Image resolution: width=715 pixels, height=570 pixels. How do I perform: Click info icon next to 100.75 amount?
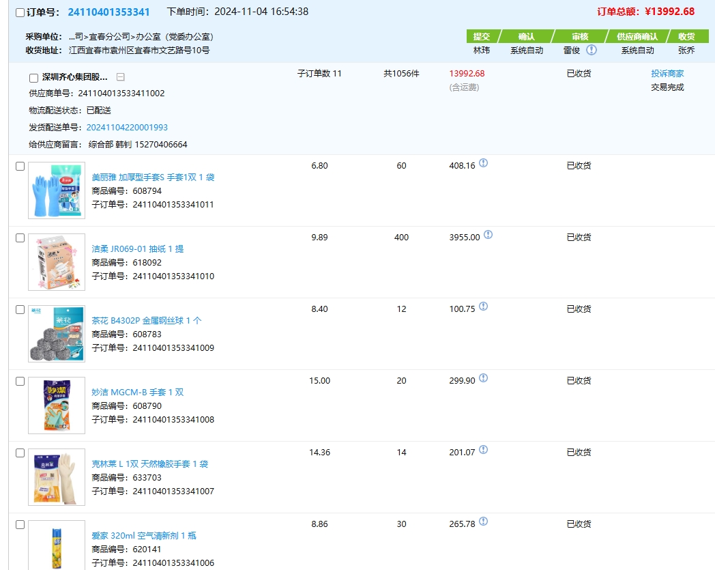pos(483,307)
